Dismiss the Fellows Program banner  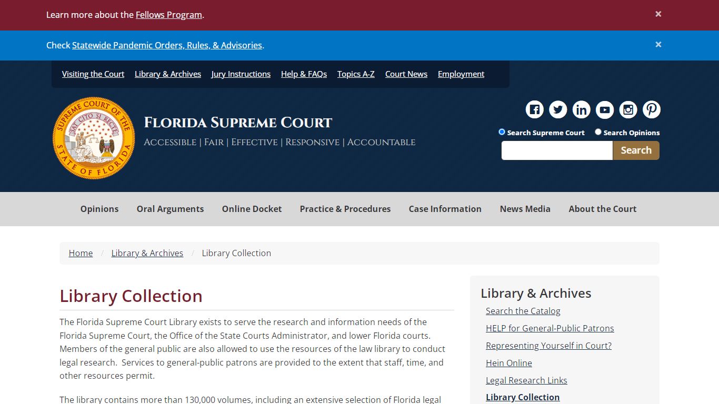(658, 14)
